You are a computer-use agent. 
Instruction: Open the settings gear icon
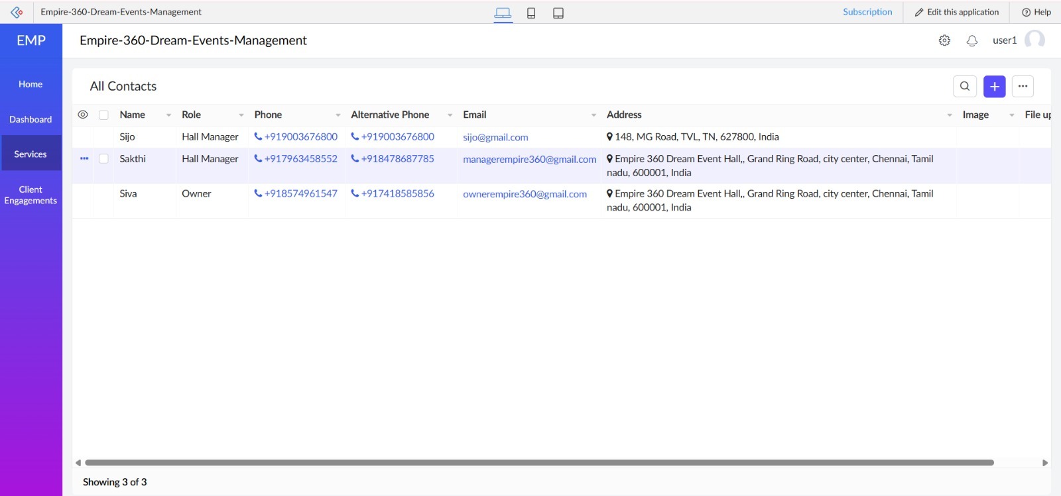tap(944, 40)
